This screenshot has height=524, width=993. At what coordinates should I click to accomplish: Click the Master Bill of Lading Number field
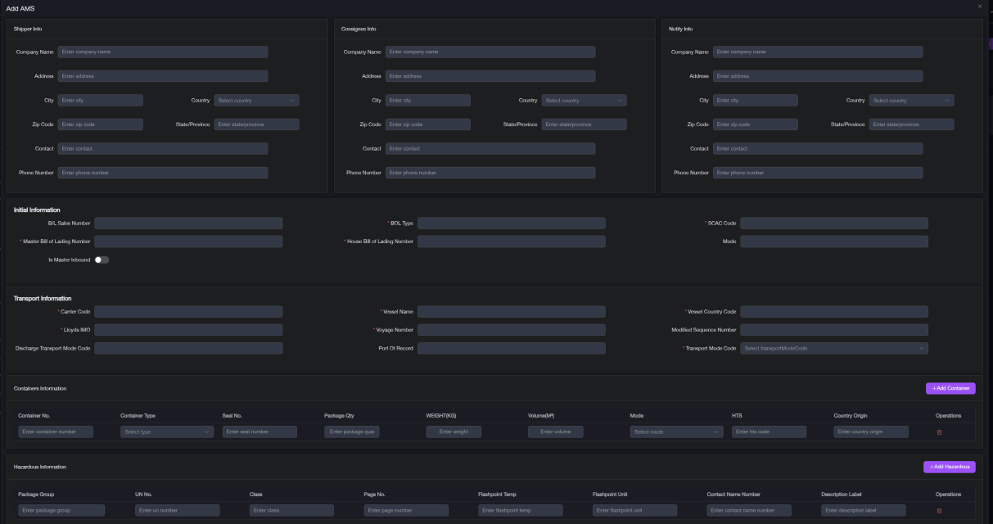coord(188,242)
